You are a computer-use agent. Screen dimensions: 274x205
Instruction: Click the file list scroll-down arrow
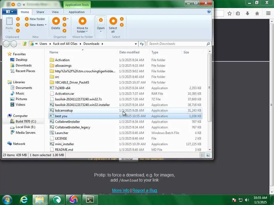pos(210,150)
